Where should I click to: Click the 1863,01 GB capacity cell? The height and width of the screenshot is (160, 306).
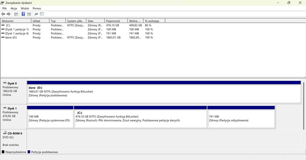click(x=113, y=37)
